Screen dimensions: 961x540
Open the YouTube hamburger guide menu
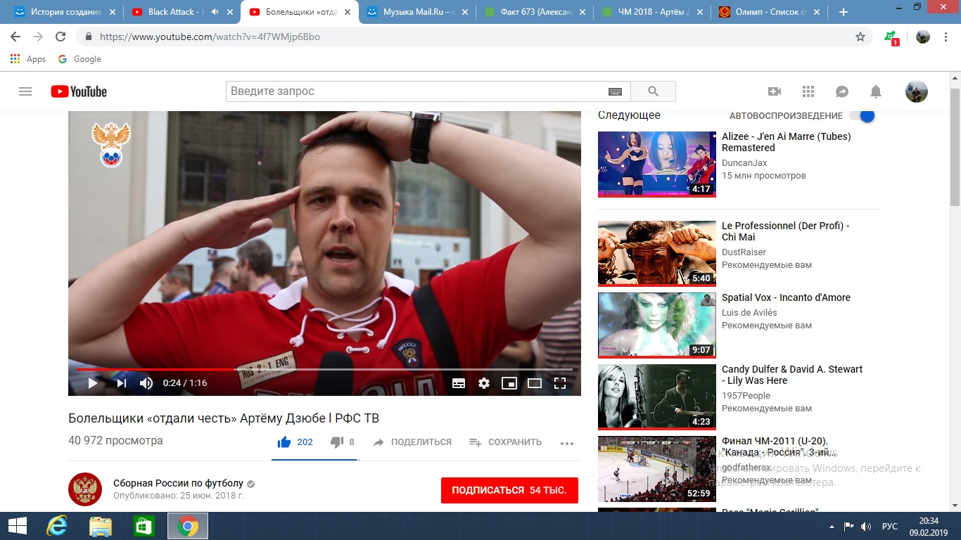pos(25,91)
